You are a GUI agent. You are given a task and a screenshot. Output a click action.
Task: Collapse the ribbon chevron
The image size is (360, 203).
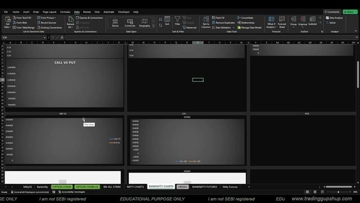(355, 32)
